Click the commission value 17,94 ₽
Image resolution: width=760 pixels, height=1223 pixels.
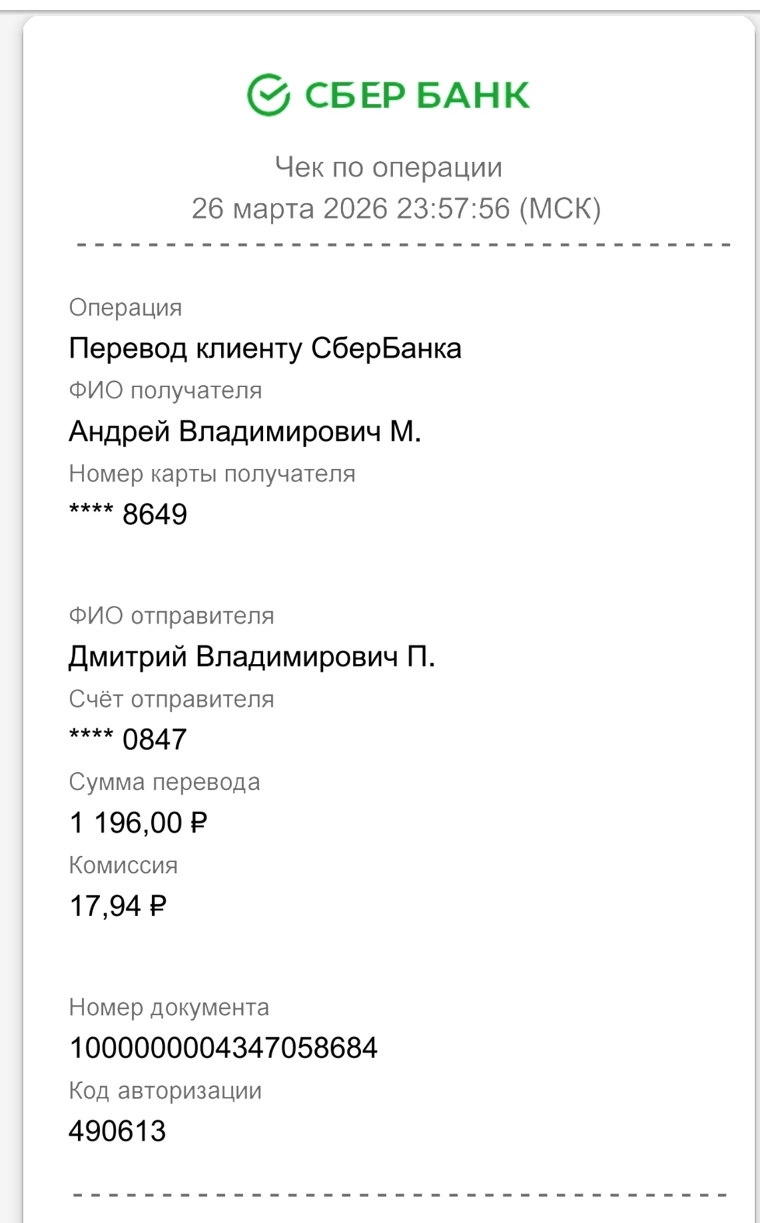click(x=118, y=906)
